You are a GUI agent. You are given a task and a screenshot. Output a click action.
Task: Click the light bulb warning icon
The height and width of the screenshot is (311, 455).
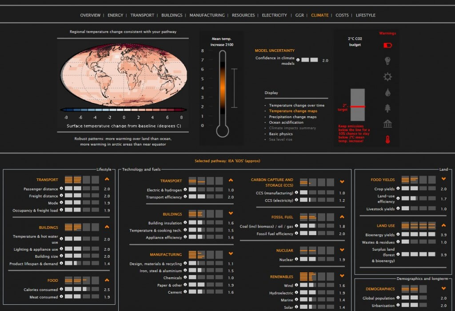tap(387, 61)
